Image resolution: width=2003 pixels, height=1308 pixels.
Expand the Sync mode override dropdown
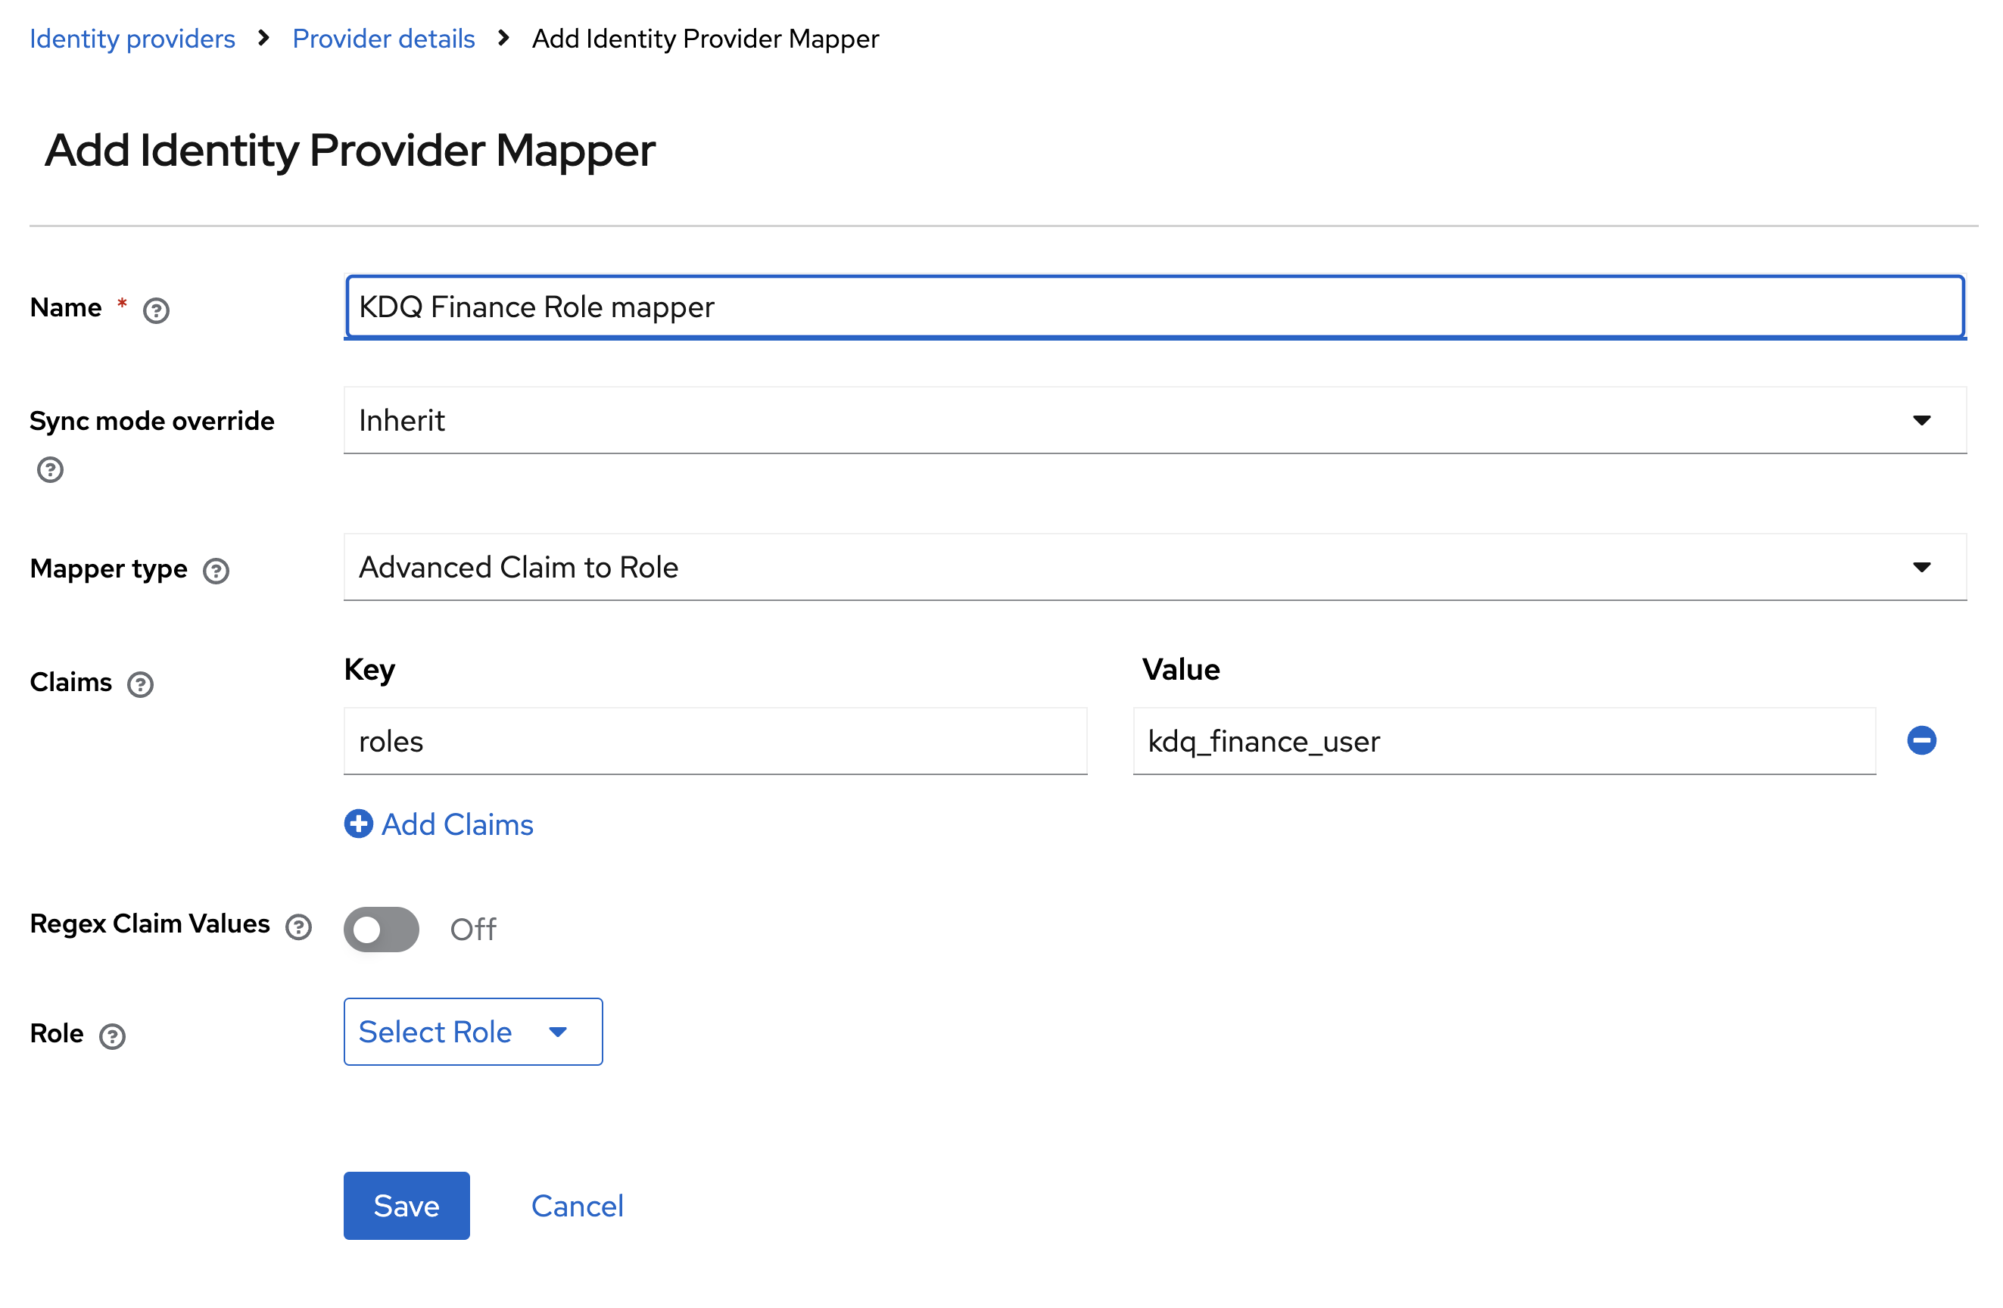click(1154, 420)
